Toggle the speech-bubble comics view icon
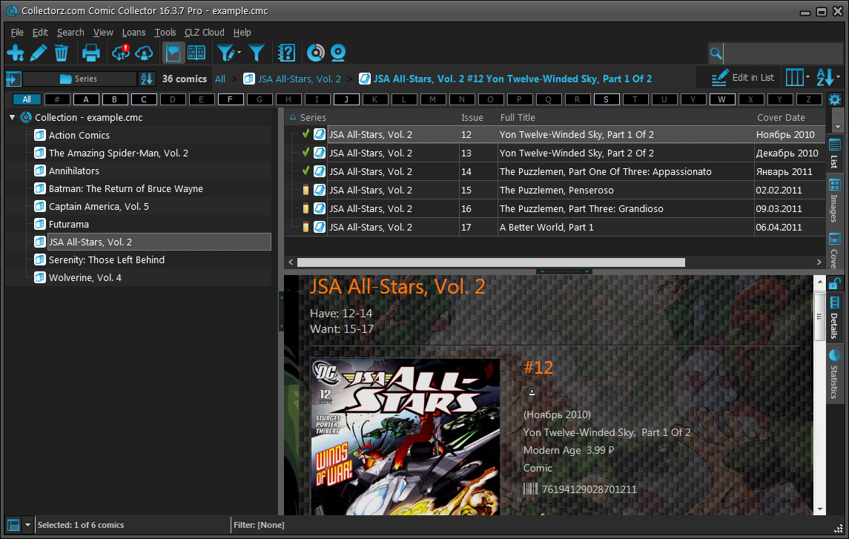 pyautogui.click(x=173, y=53)
